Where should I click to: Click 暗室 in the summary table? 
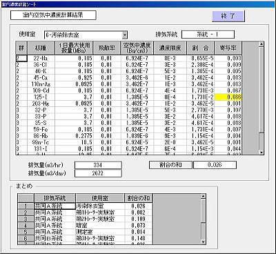(100, 226)
